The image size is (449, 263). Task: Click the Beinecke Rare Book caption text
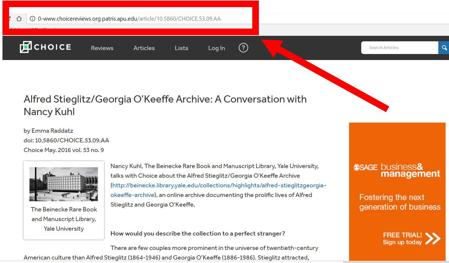[64, 219]
